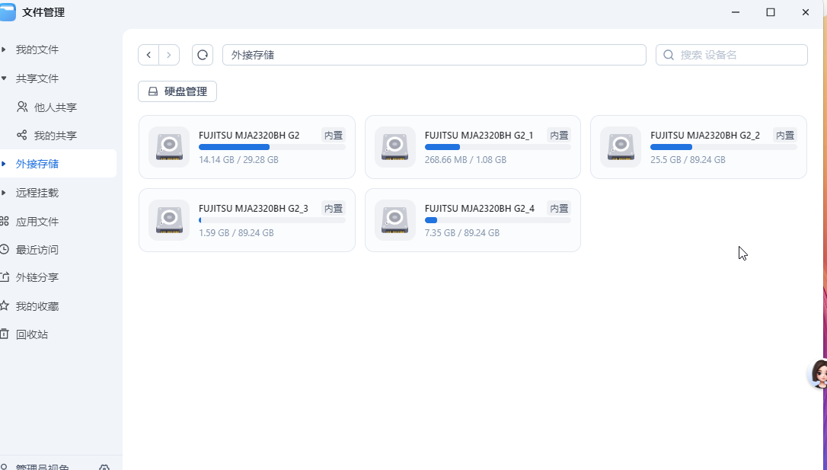Select 外接存储 in the sidebar
827x470 pixels.
[x=58, y=164]
